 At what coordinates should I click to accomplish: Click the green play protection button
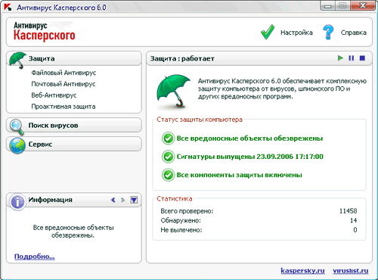point(340,58)
